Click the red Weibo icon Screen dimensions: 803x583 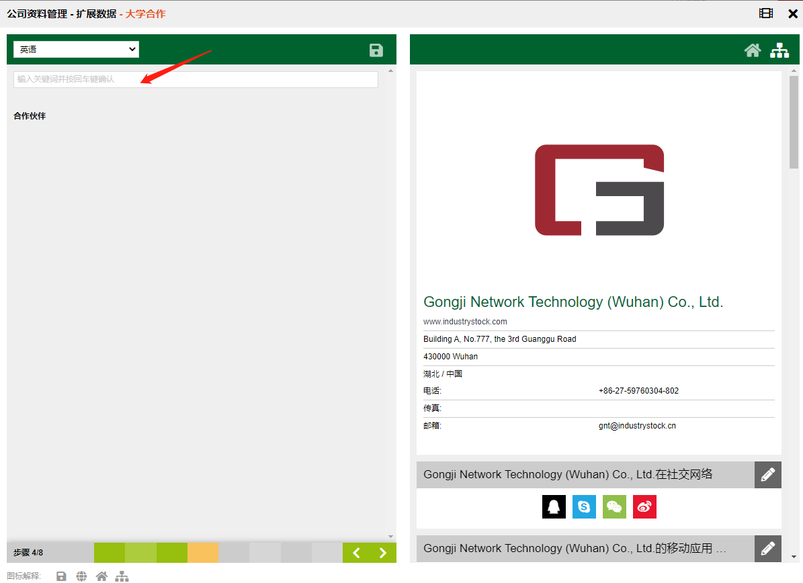644,506
